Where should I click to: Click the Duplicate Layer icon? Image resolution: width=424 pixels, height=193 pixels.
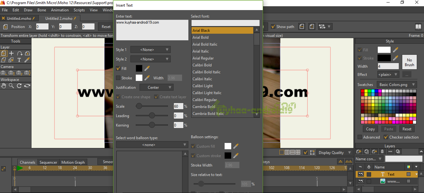367,151
